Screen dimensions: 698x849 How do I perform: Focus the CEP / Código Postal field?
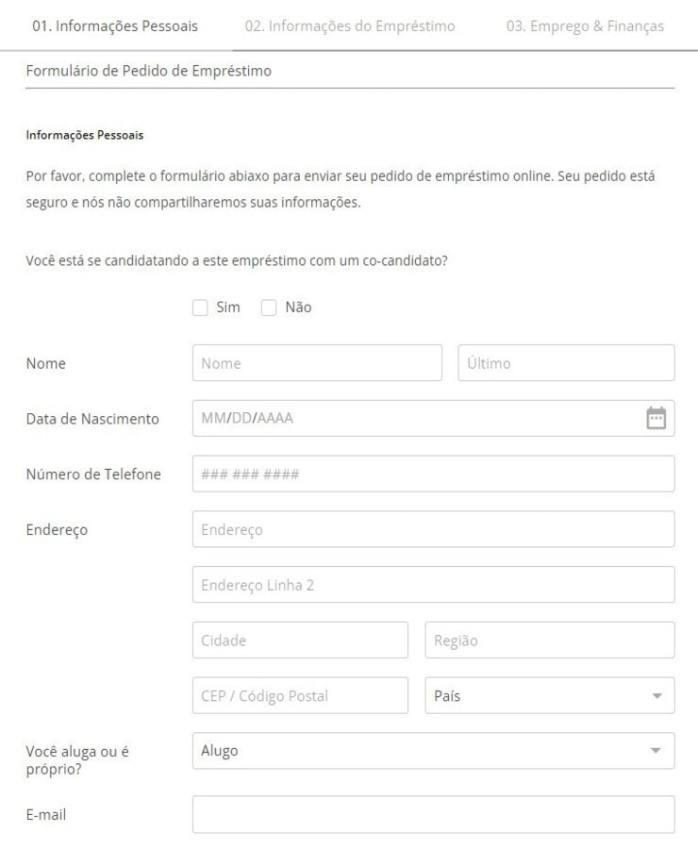click(x=300, y=696)
